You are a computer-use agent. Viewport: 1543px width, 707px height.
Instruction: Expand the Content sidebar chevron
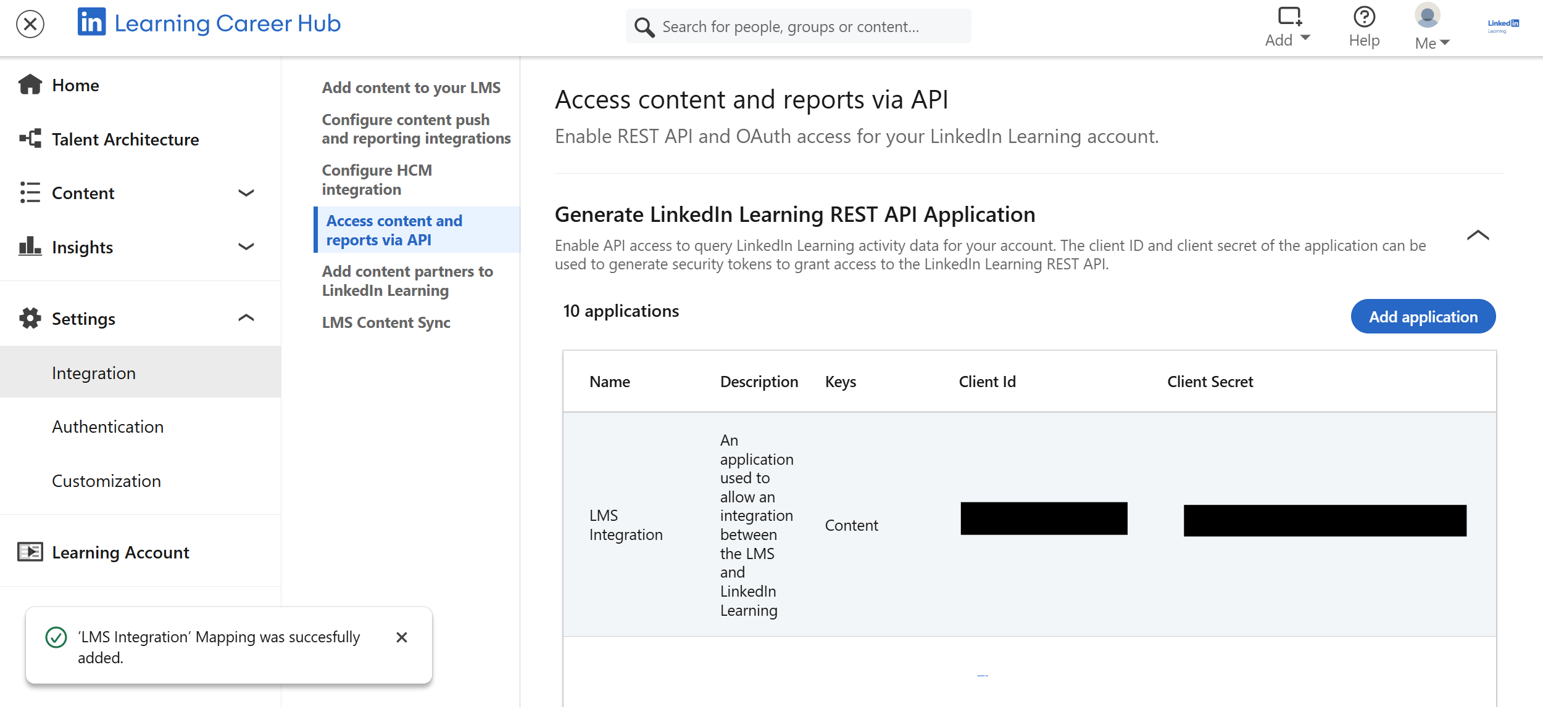tap(246, 193)
